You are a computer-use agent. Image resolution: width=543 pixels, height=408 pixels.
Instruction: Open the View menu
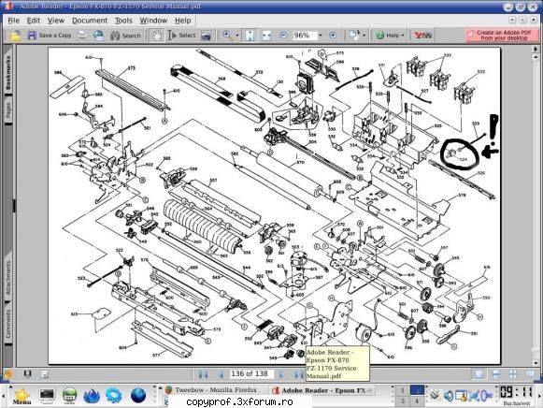(x=56, y=21)
